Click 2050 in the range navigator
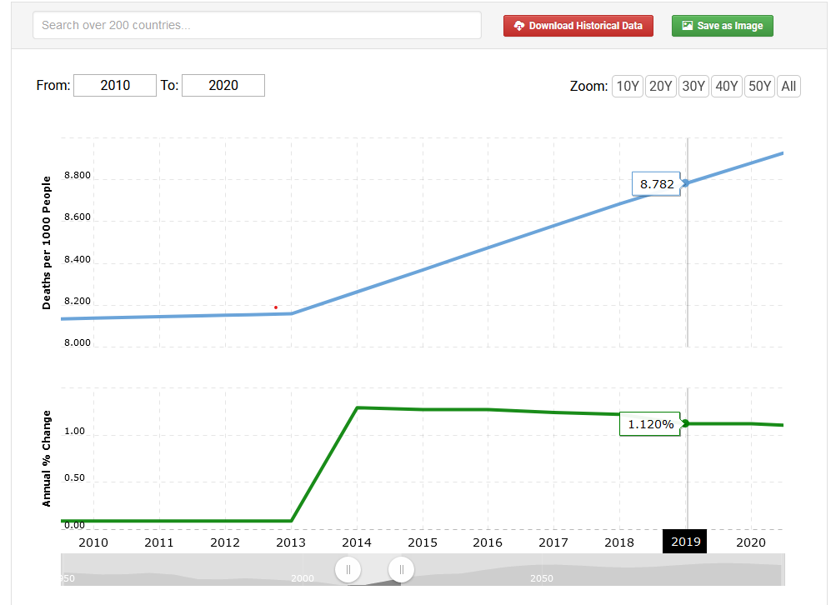This screenshot has width=836, height=605. (541, 578)
